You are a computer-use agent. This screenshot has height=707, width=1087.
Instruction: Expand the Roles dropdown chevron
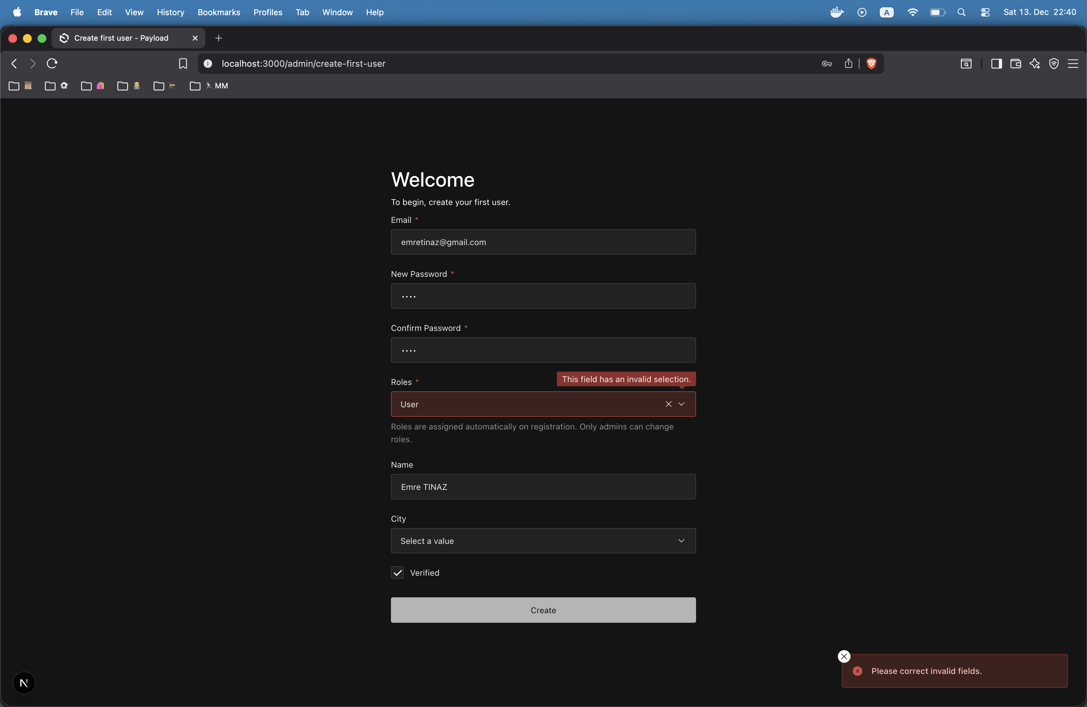[x=681, y=404]
